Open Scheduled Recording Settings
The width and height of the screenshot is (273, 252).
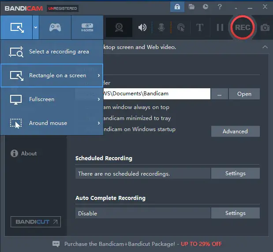[236, 173]
